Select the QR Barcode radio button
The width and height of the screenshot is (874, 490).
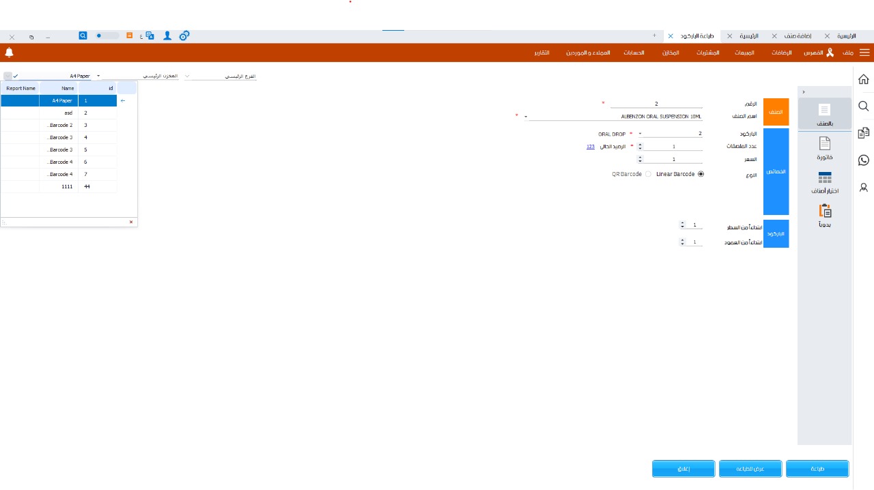(648, 174)
